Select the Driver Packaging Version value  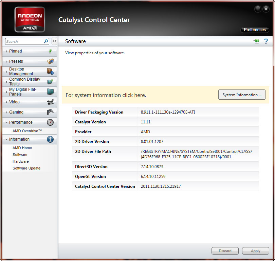click(168, 112)
